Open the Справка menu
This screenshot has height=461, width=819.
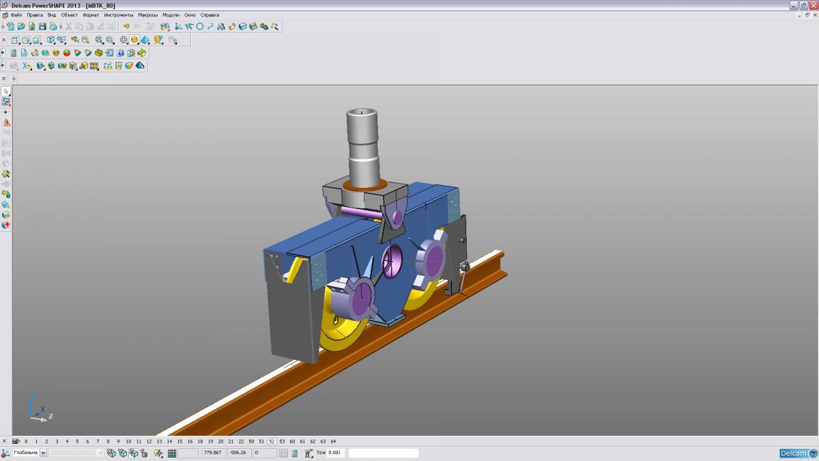pos(210,14)
